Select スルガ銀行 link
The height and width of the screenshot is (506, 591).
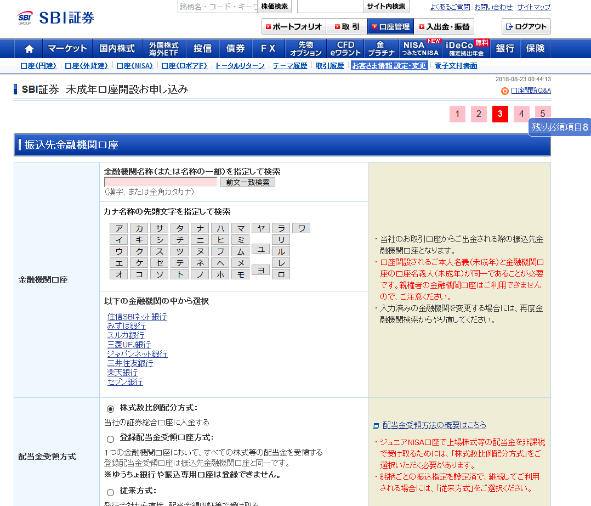(x=126, y=335)
